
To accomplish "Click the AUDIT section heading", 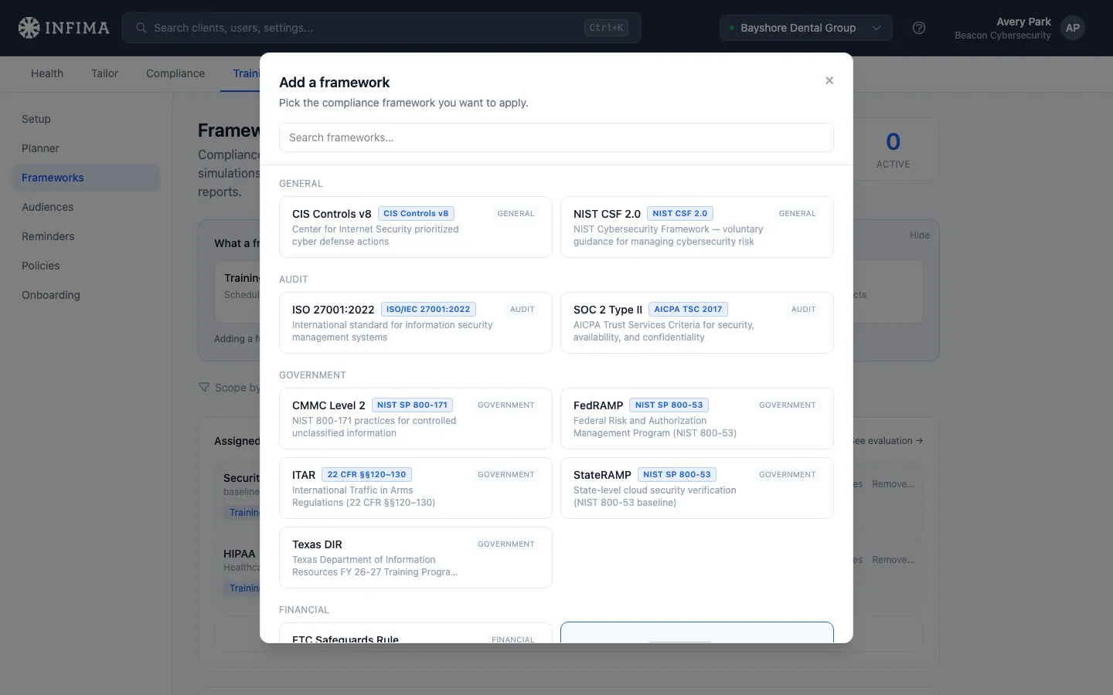I will 294,280.
